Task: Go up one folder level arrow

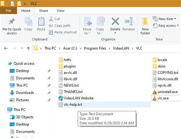Action: point(28,49)
